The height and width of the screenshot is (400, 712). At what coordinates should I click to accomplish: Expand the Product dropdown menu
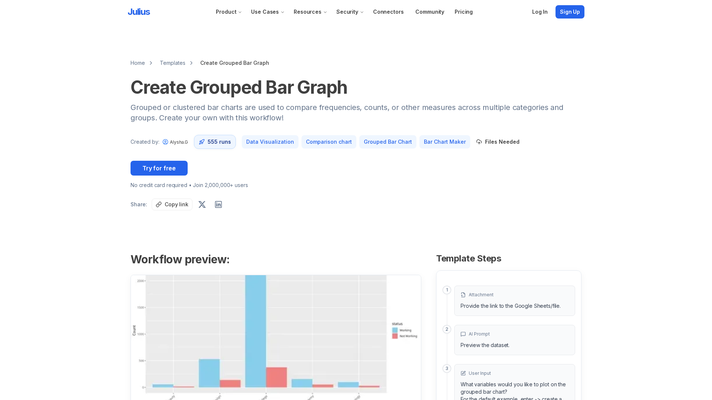[228, 12]
